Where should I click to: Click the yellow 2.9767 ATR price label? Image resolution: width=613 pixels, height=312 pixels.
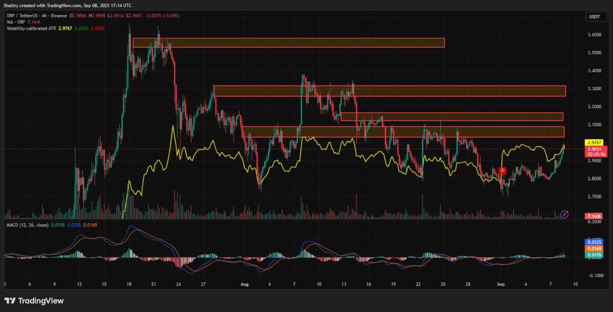594,142
